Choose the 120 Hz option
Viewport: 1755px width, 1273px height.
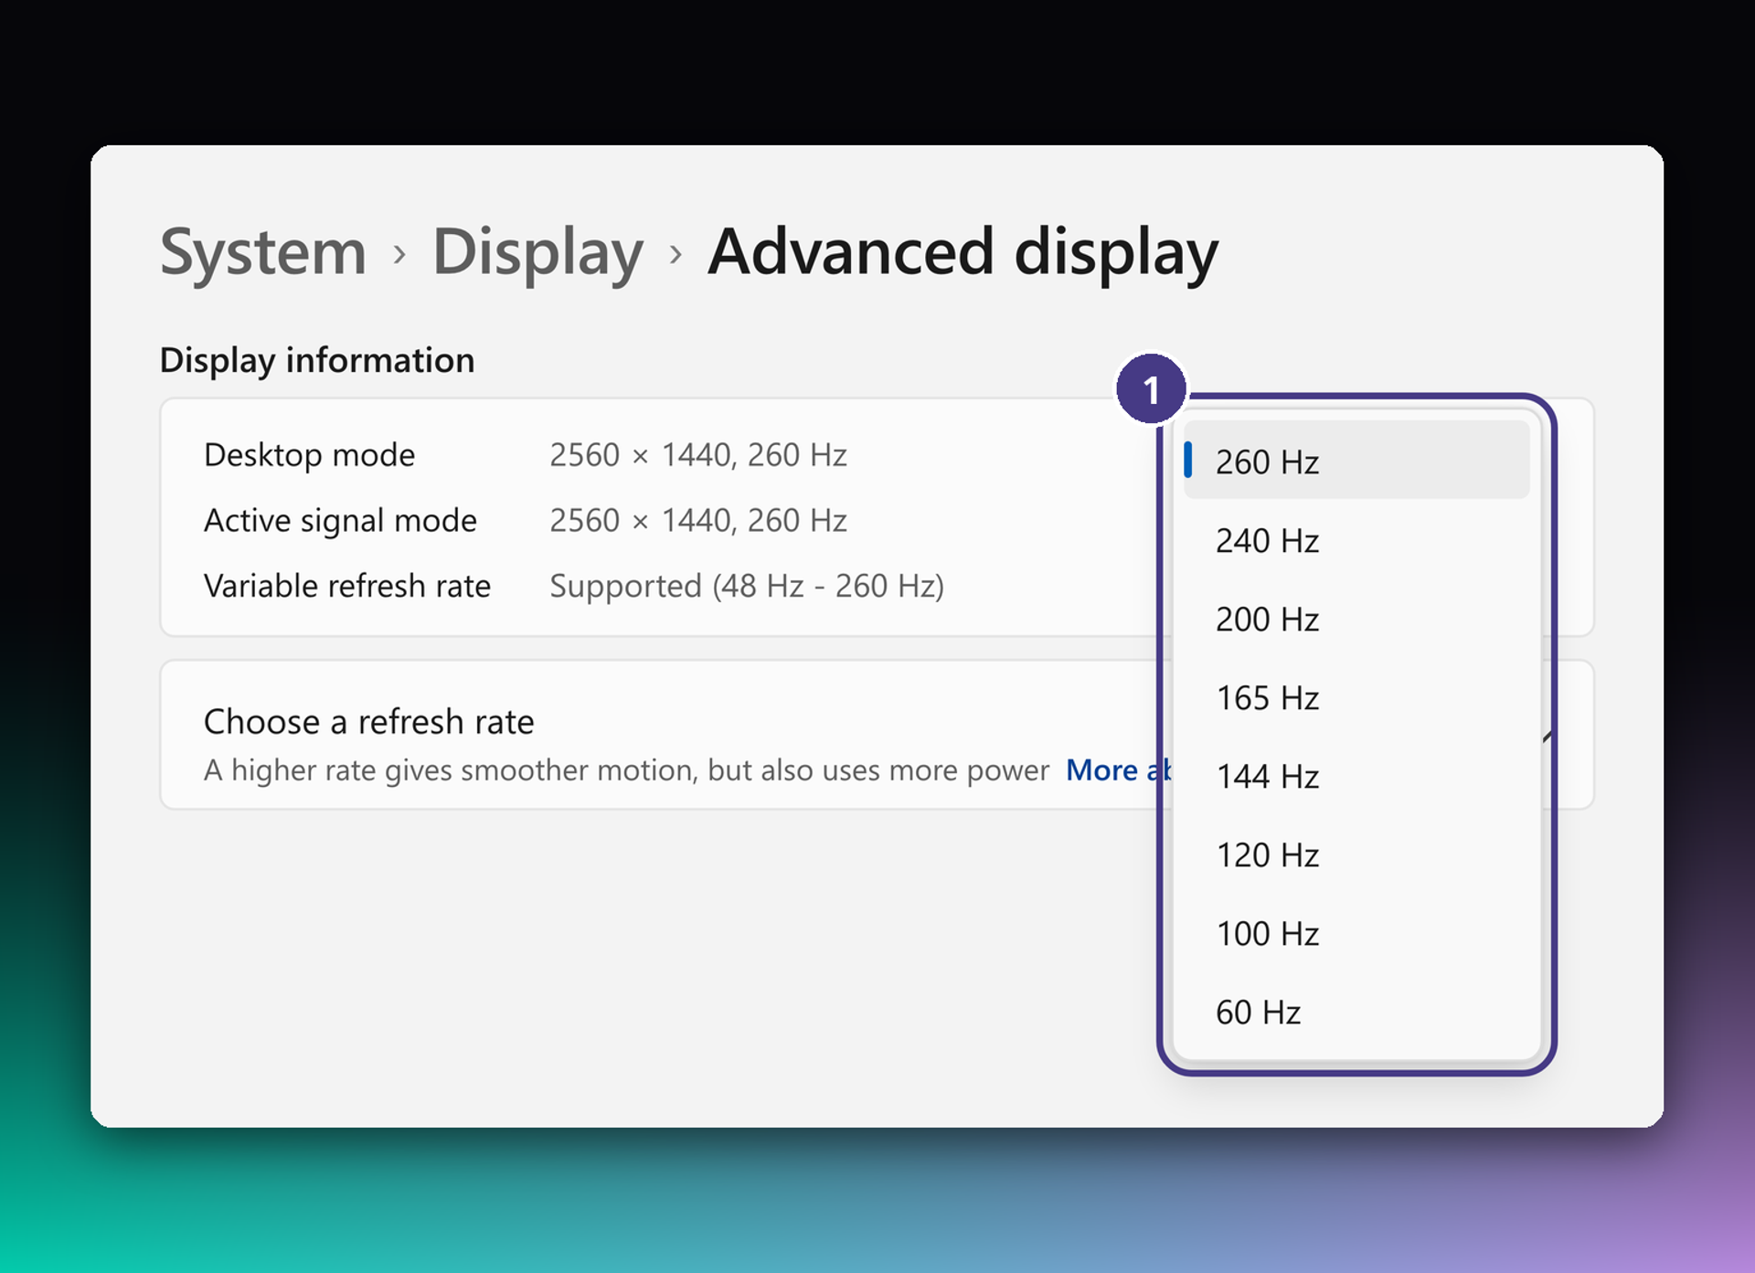tap(1356, 854)
